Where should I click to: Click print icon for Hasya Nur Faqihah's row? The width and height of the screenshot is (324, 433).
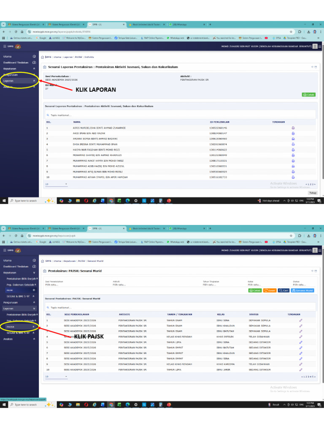pos(293,150)
